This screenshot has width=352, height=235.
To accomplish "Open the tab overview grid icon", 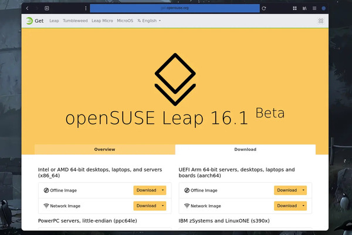I will click(295, 8).
